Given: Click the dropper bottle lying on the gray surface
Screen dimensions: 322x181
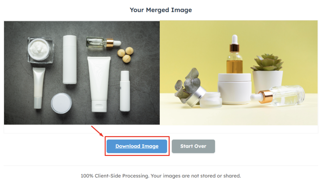Looking at the screenshot, I should click(x=104, y=43).
